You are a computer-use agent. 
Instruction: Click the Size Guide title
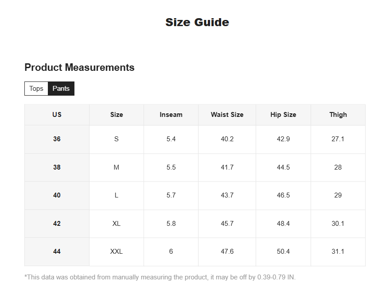pyautogui.click(x=197, y=23)
